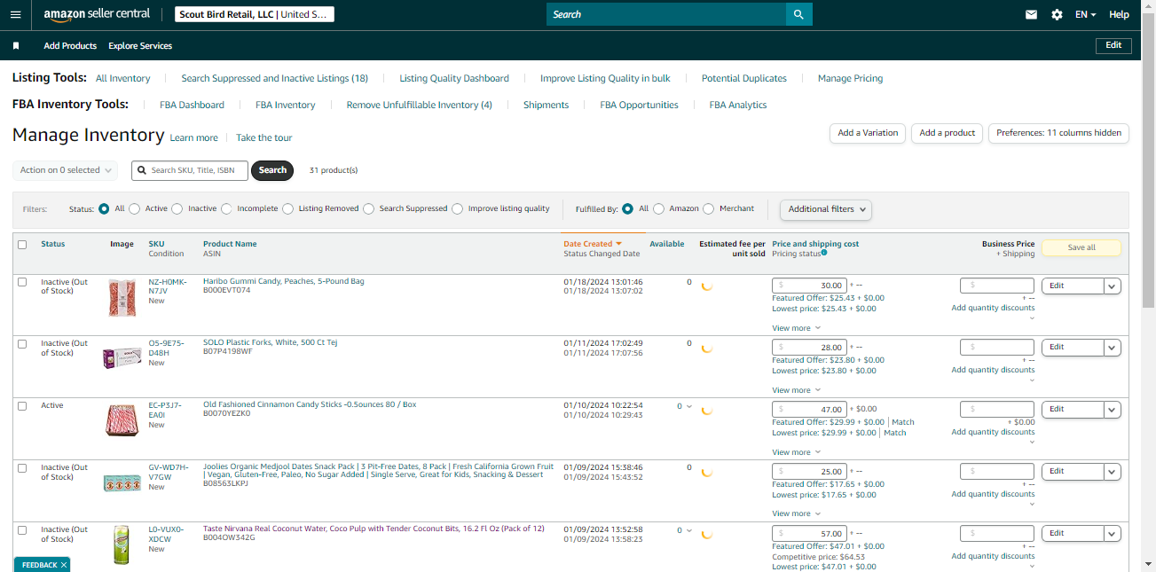Open the EN language dropdown
The height and width of the screenshot is (572, 1156).
pyautogui.click(x=1086, y=14)
